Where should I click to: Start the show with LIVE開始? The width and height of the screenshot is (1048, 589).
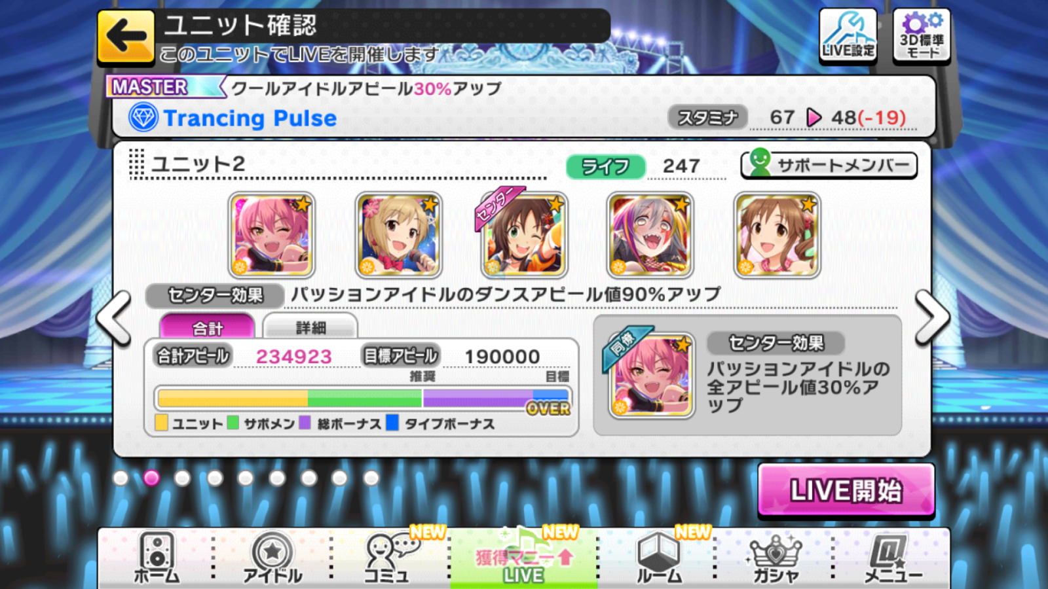tap(846, 490)
